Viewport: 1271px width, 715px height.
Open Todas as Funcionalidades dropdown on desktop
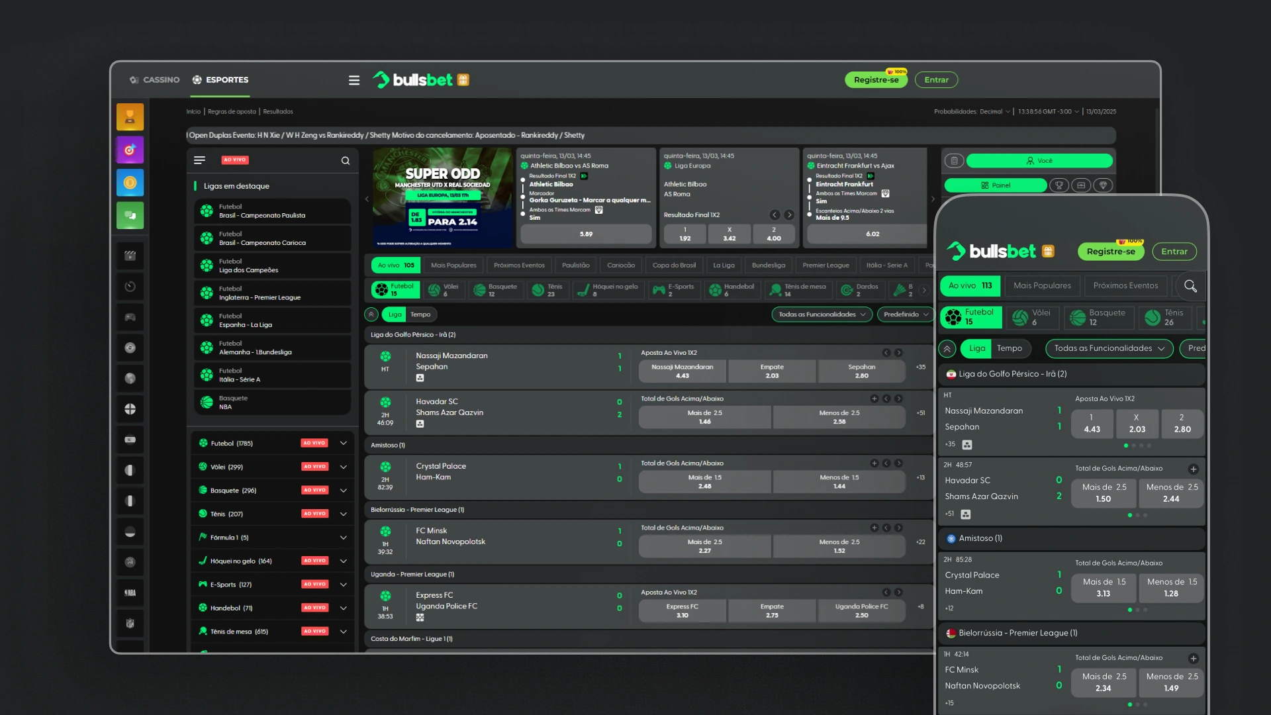pos(822,314)
